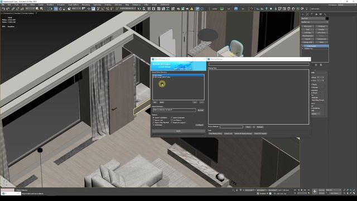The height and width of the screenshot is (201, 357).
Task: Click Browse beside the search directory field
Action: point(201,110)
